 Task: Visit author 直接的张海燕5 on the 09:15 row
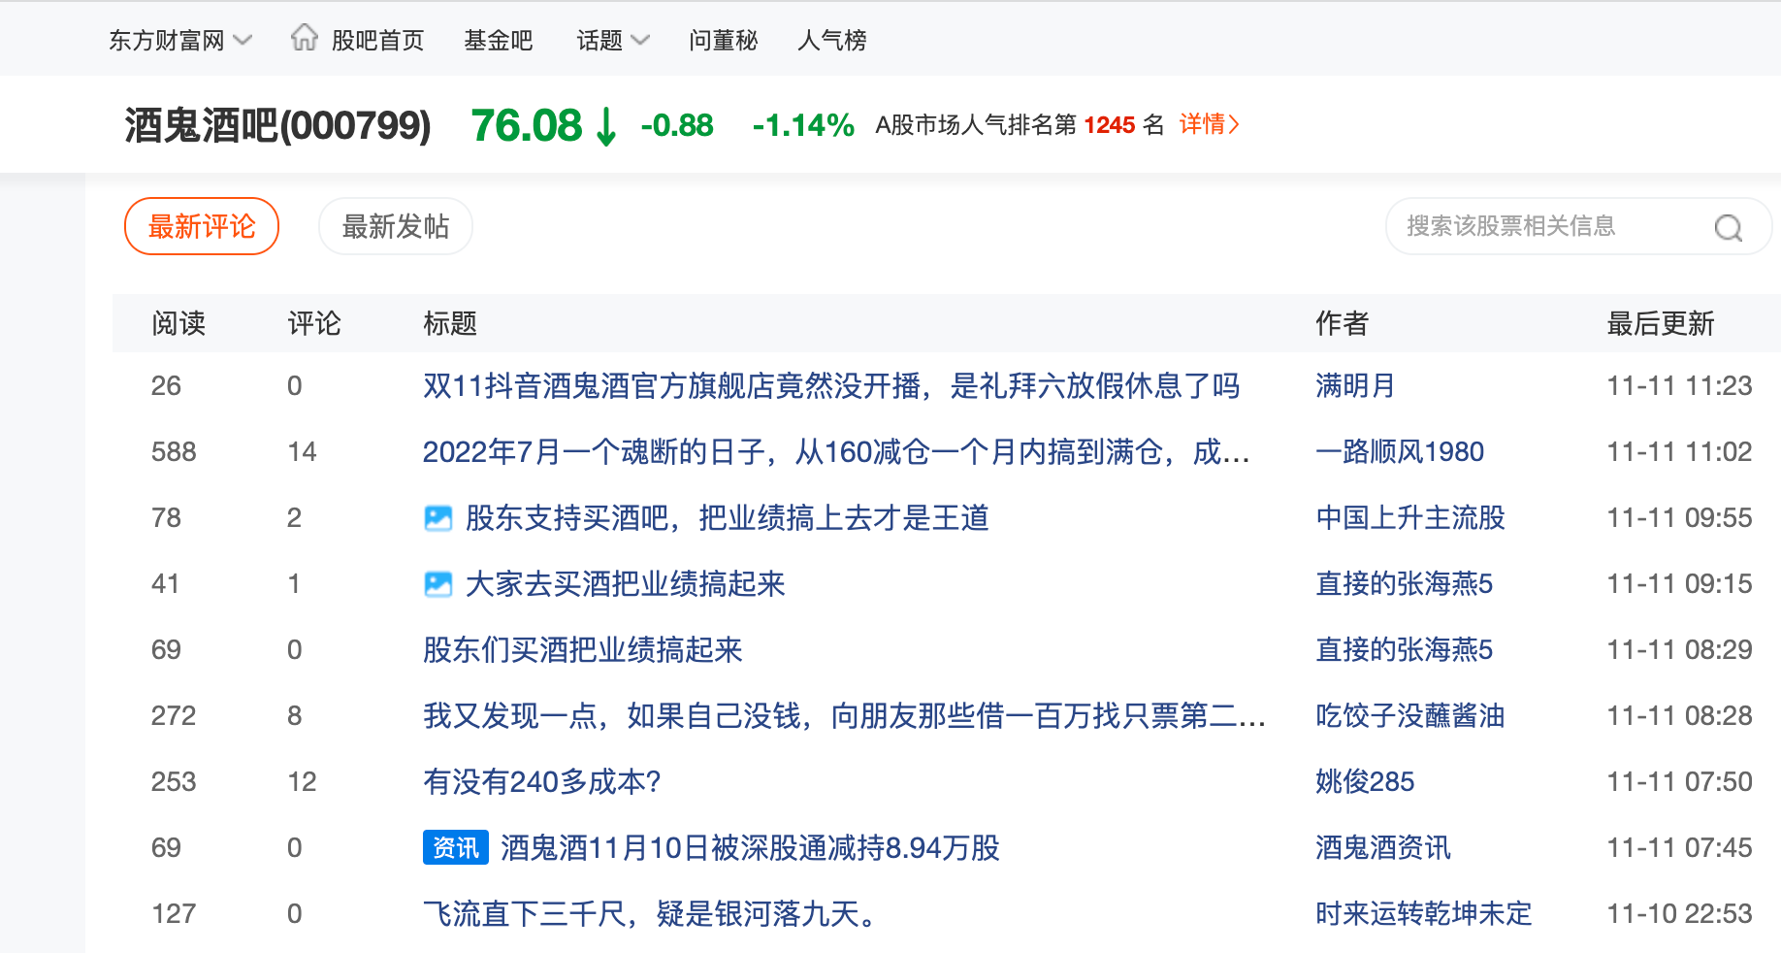[x=1404, y=584]
